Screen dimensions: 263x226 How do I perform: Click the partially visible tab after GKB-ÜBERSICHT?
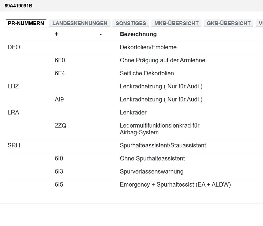[260, 23]
